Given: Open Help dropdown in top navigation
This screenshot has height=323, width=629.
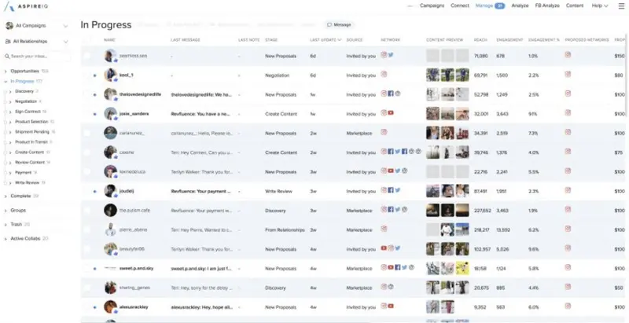Looking at the screenshot, I should point(600,6).
